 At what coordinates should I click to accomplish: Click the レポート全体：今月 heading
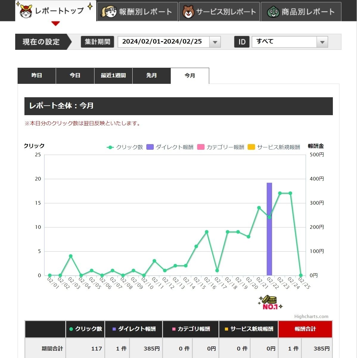click(x=61, y=106)
